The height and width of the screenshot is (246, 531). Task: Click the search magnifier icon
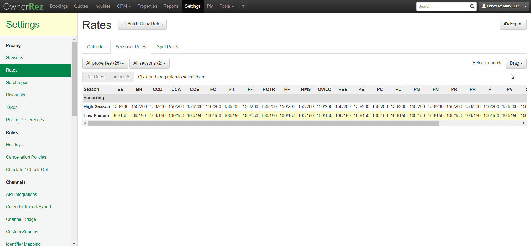(472, 6)
